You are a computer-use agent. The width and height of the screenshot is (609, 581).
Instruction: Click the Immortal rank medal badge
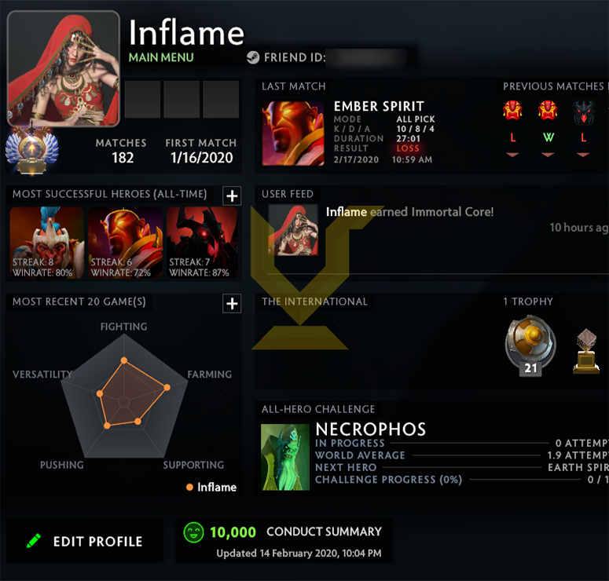(x=32, y=149)
